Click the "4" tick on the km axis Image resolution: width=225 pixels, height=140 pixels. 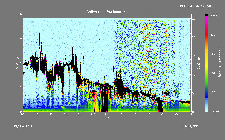pos(21,63)
